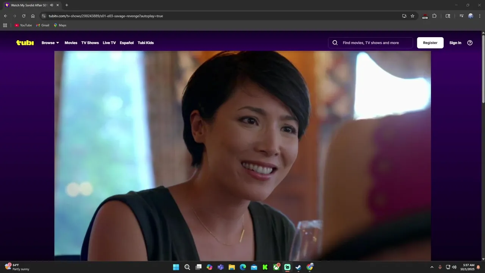The height and width of the screenshot is (273, 485).
Task: Click the Tubi search magnifier icon
Action: point(335,43)
